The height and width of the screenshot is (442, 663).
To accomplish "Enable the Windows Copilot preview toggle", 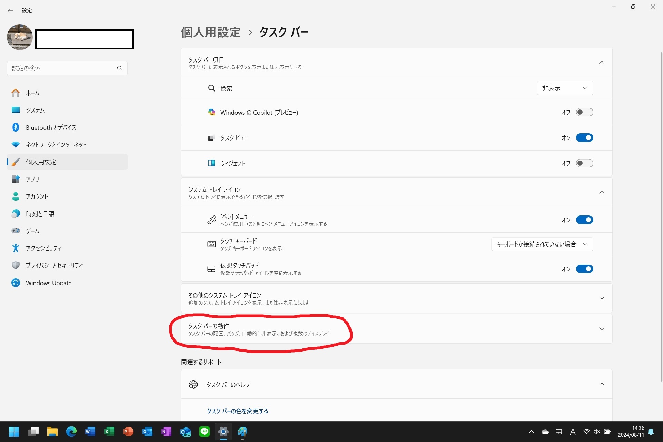I will (x=584, y=112).
